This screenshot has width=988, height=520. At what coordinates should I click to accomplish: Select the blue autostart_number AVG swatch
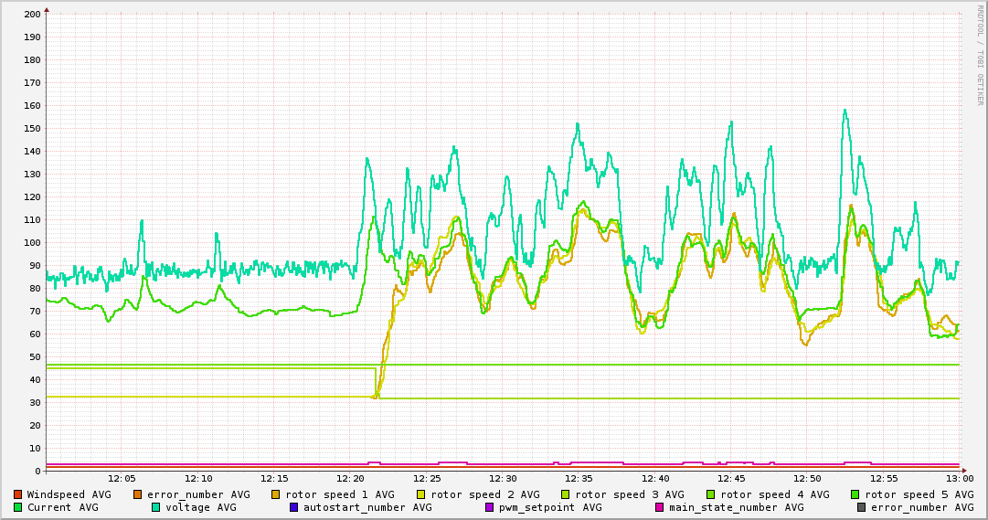[294, 507]
